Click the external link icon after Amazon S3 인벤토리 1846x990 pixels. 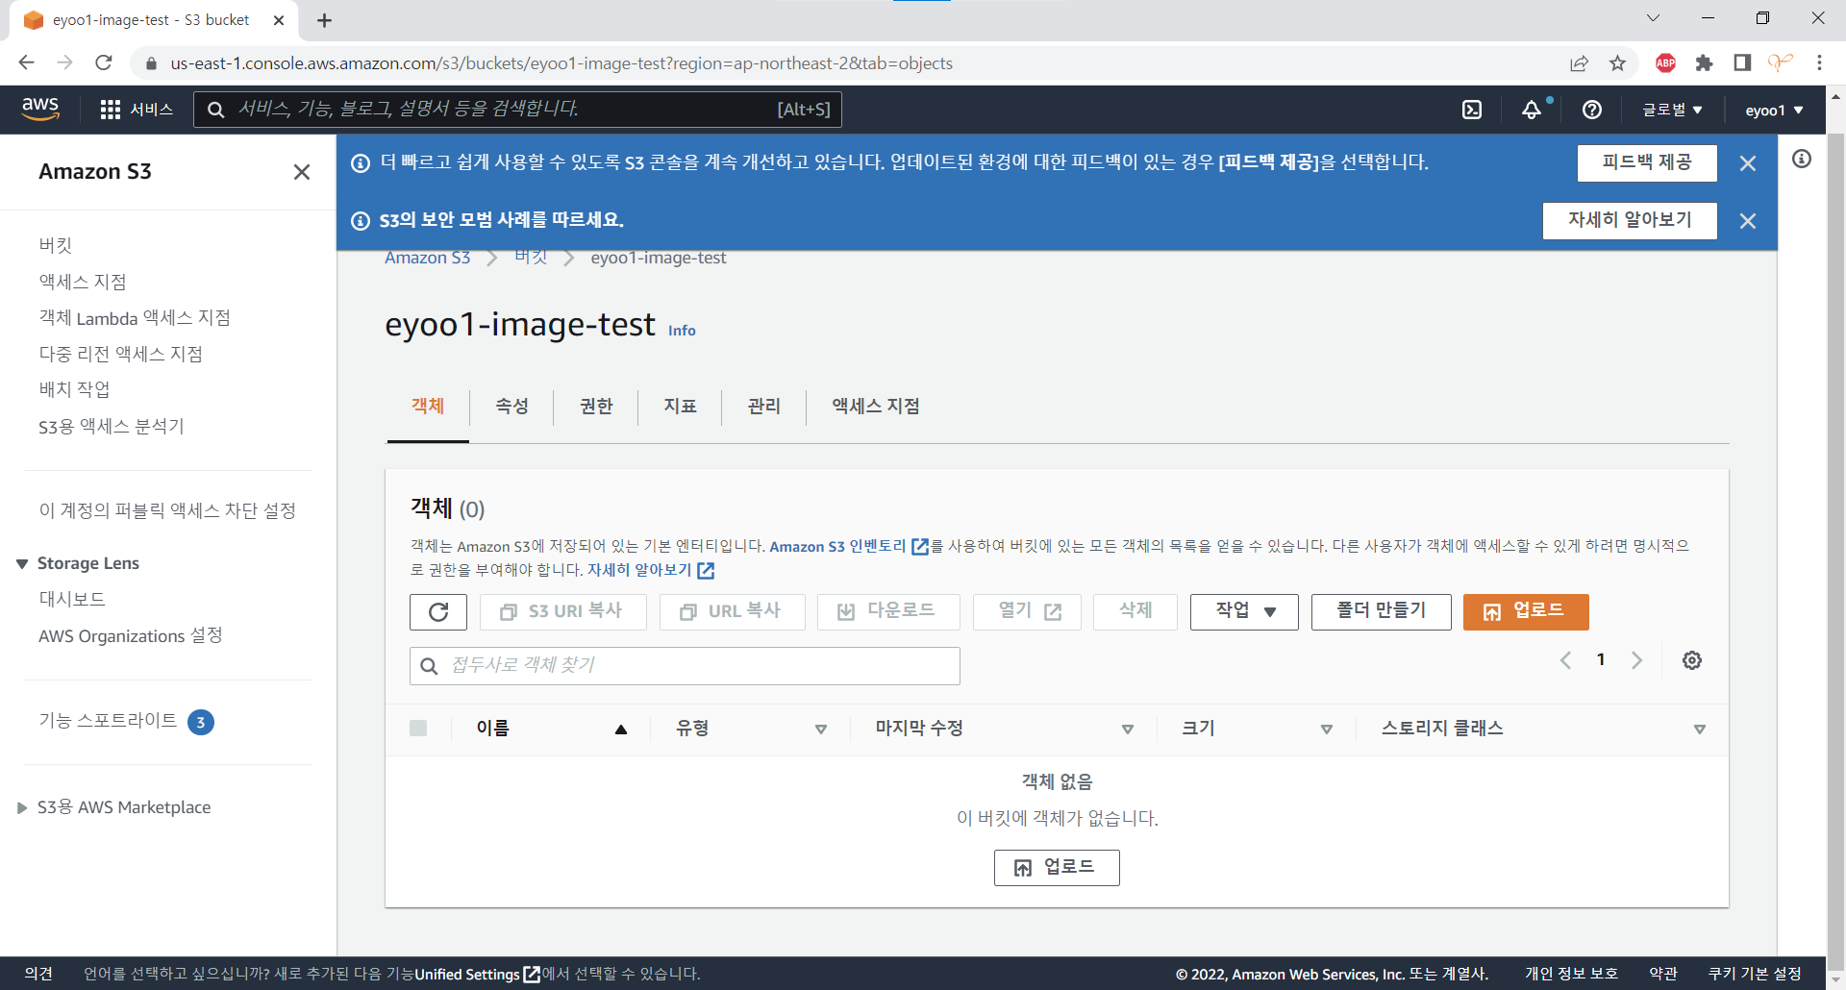pos(920,546)
